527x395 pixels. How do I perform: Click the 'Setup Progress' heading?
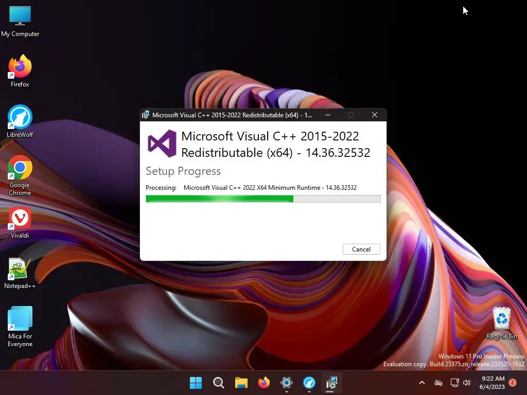click(183, 171)
